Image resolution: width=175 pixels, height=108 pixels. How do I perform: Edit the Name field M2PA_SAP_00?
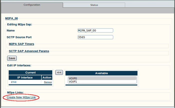(95, 30)
